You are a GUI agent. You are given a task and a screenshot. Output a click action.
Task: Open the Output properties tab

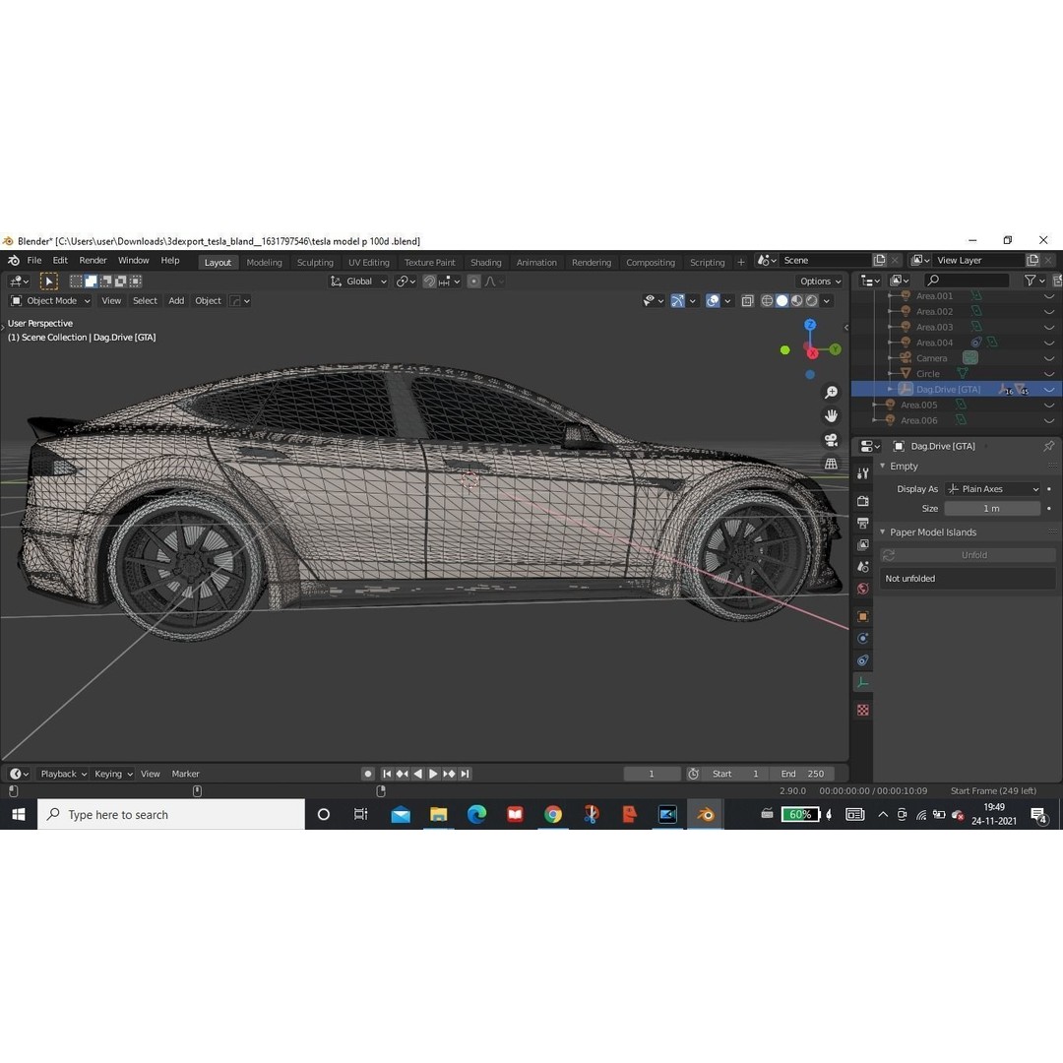point(862,523)
